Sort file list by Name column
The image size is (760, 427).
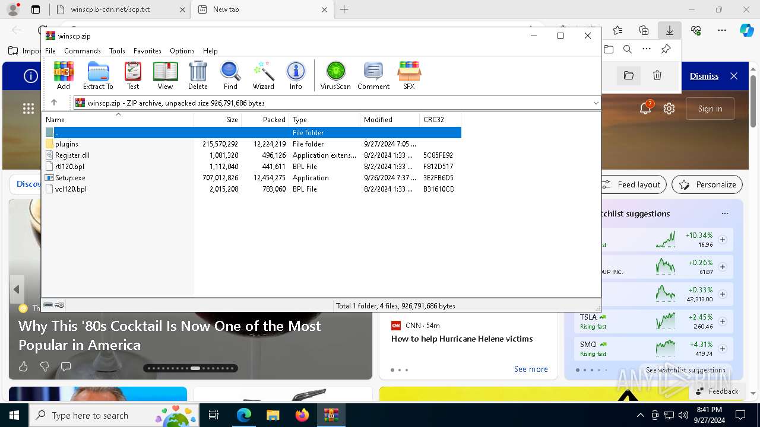tap(119, 120)
